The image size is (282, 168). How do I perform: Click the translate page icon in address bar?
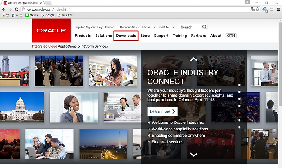pyautogui.click(x=253, y=9)
